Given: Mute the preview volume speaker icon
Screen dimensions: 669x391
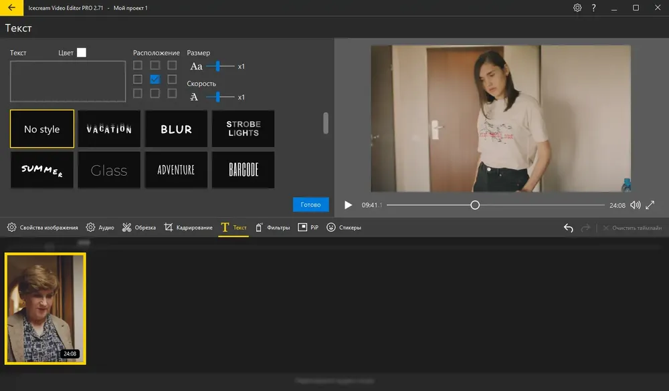Looking at the screenshot, I should 636,205.
